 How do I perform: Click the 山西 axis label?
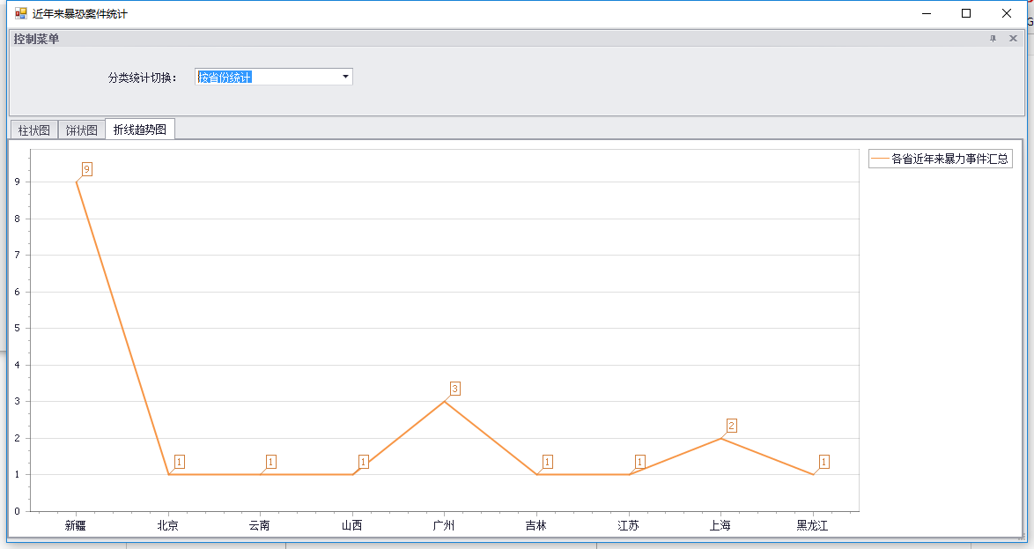tap(352, 526)
